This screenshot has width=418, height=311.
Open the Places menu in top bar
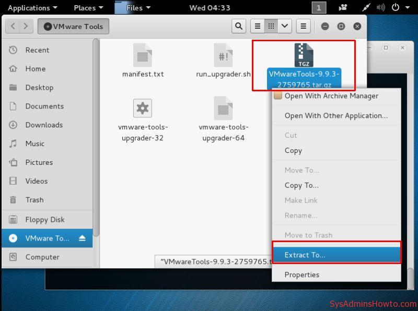(88, 8)
